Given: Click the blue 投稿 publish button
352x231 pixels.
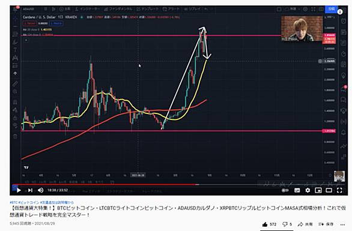Looking at the screenshot, I should point(332,9).
